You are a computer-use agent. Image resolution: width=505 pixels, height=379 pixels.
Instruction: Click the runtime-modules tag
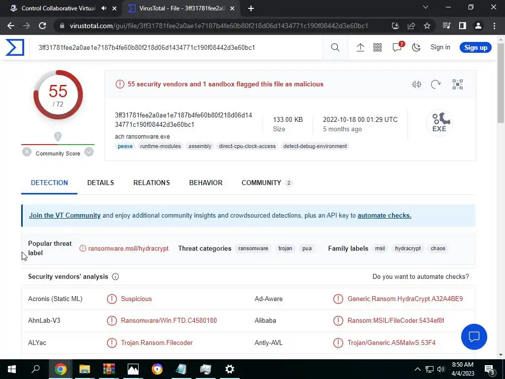click(x=160, y=146)
